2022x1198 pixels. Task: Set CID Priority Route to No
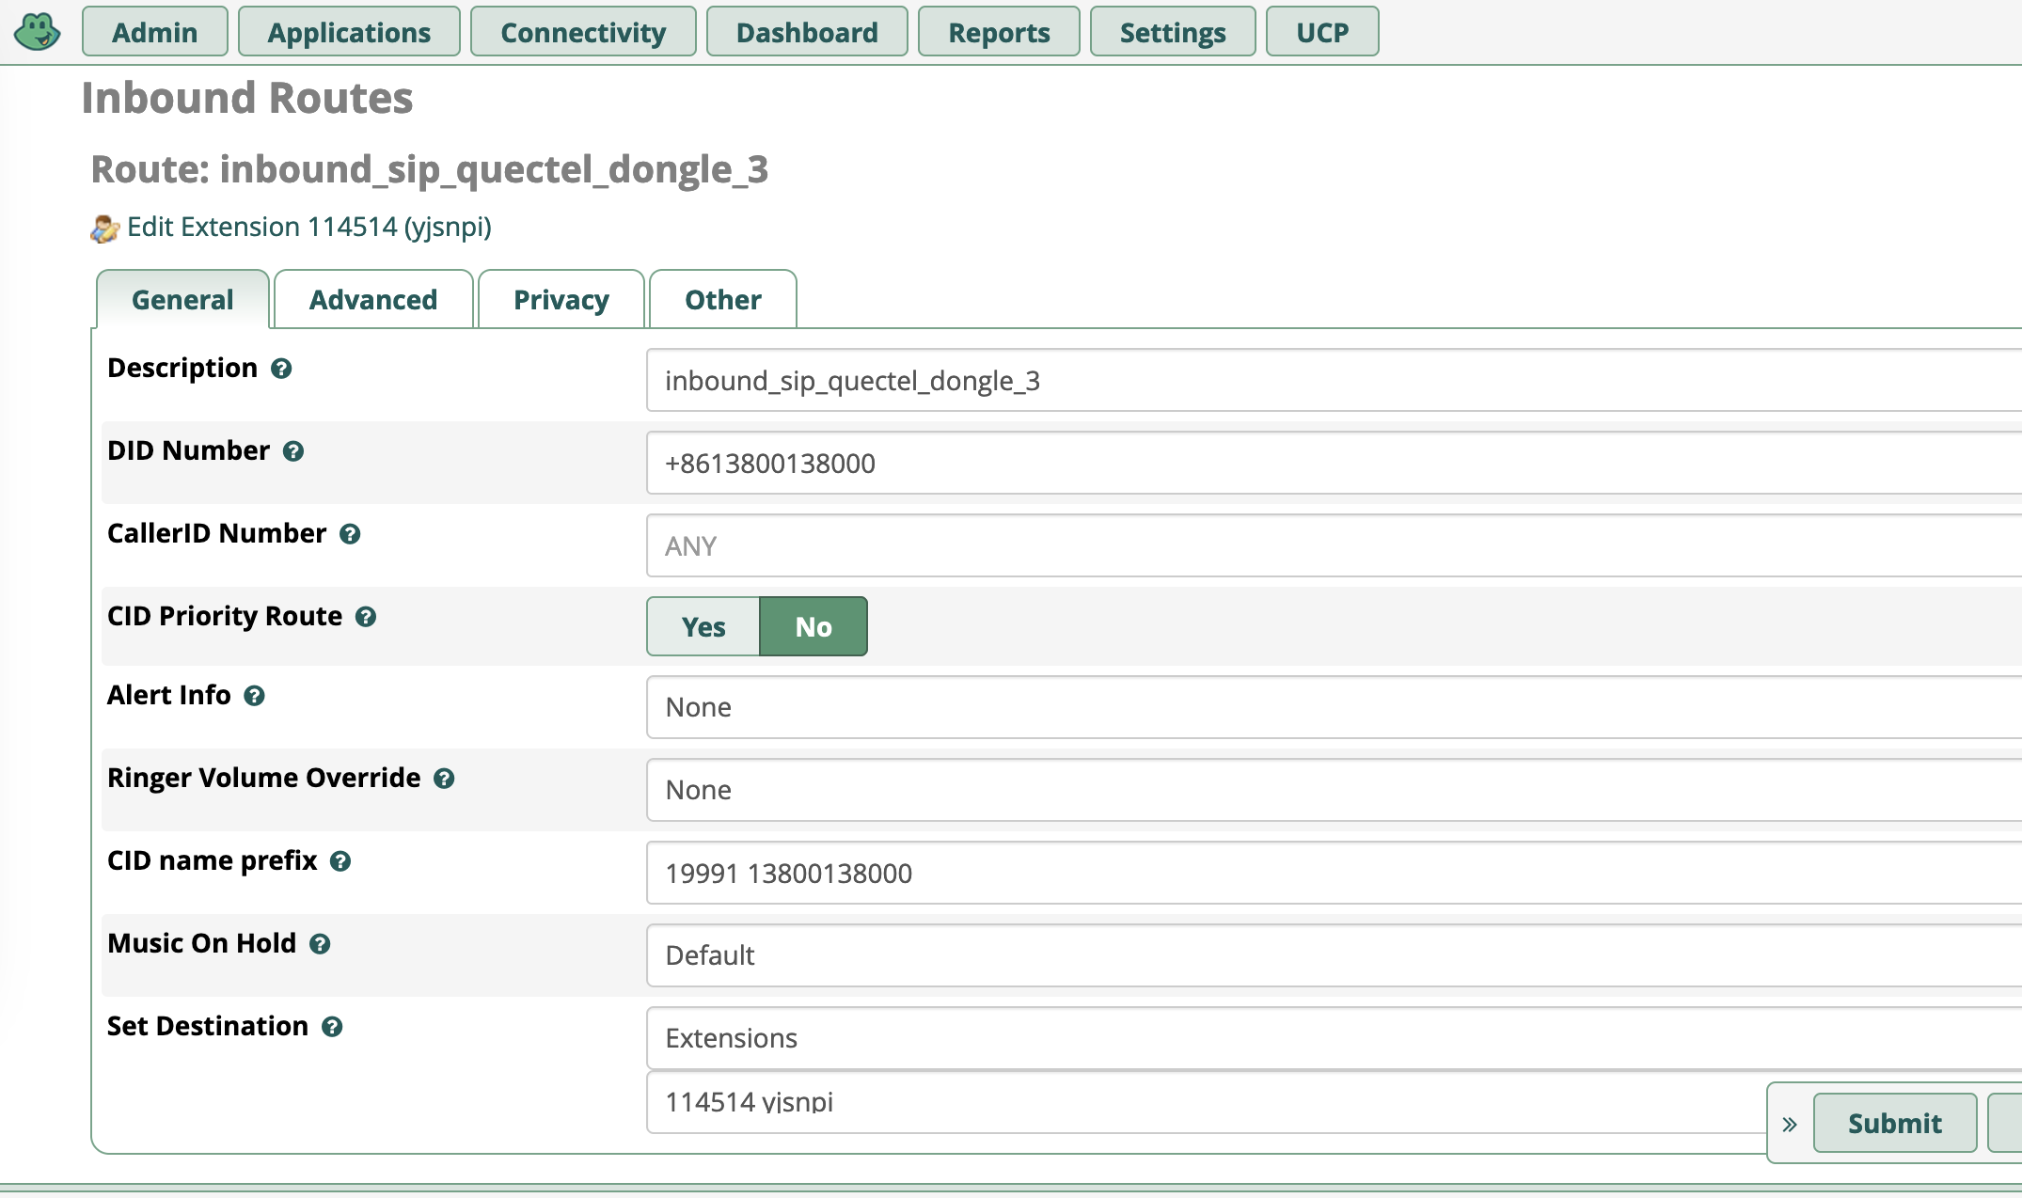pyautogui.click(x=813, y=625)
